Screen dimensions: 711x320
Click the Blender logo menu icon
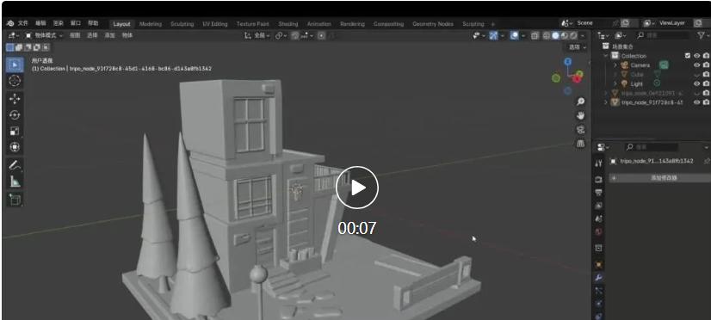point(10,23)
